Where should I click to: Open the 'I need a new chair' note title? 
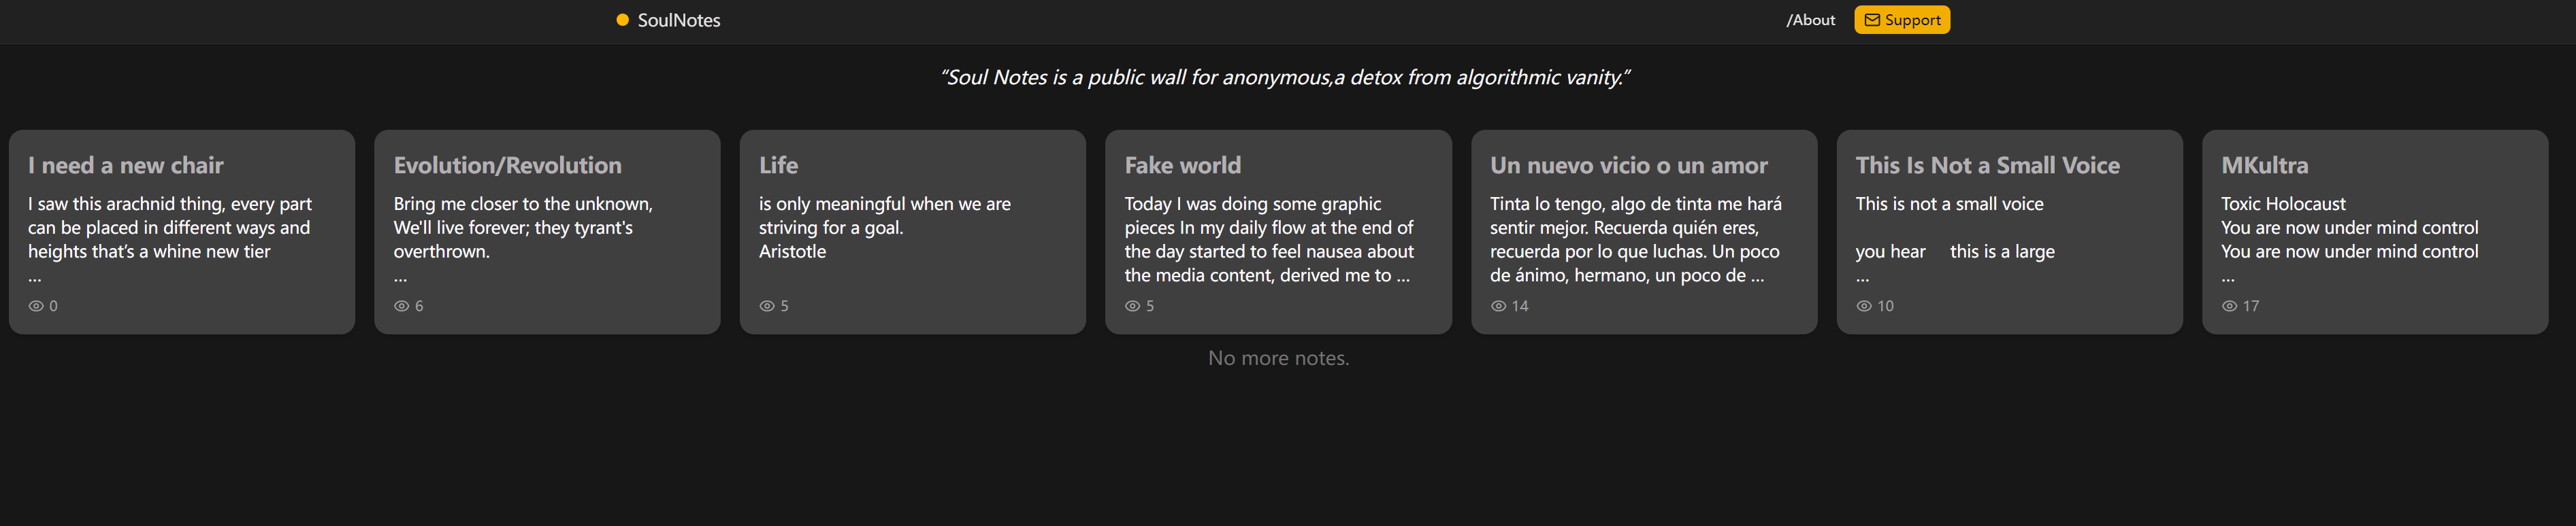tap(125, 166)
